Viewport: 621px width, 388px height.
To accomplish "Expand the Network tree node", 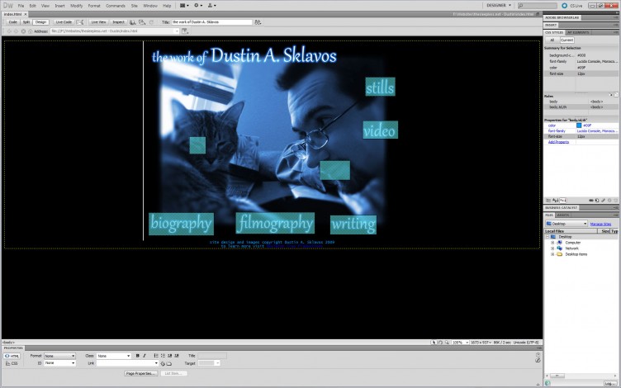I will [x=552, y=248].
